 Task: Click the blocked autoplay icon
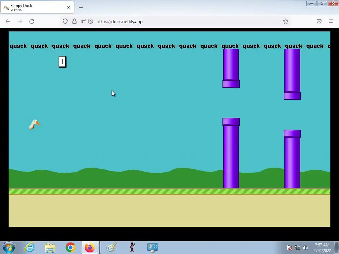point(91,21)
